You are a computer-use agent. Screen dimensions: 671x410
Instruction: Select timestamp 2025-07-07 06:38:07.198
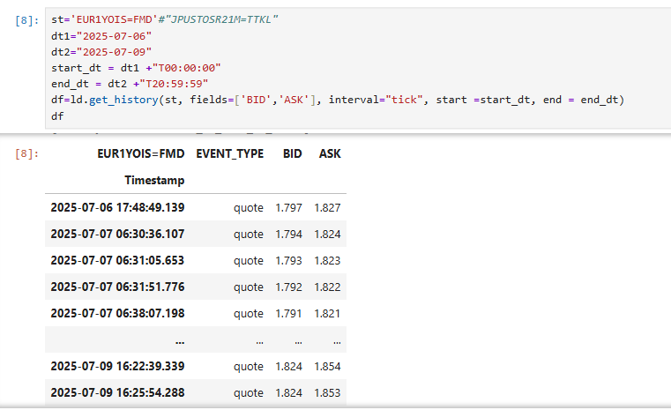point(117,313)
